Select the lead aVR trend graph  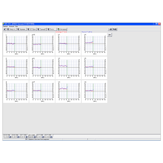(42, 44)
